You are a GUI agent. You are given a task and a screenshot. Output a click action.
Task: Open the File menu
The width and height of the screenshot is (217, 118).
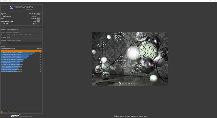click(x=1, y=3)
